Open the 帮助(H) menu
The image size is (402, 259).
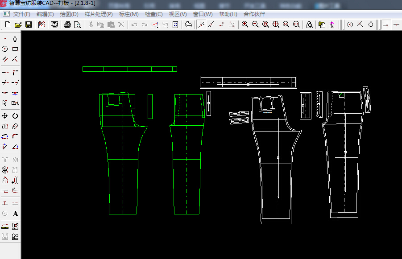(228, 14)
